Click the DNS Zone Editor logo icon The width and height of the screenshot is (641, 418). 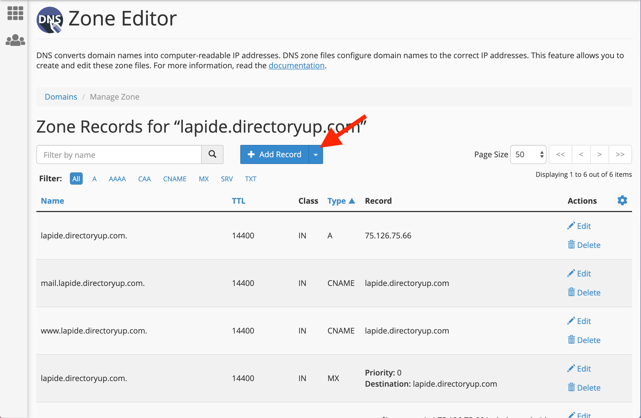click(50, 20)
